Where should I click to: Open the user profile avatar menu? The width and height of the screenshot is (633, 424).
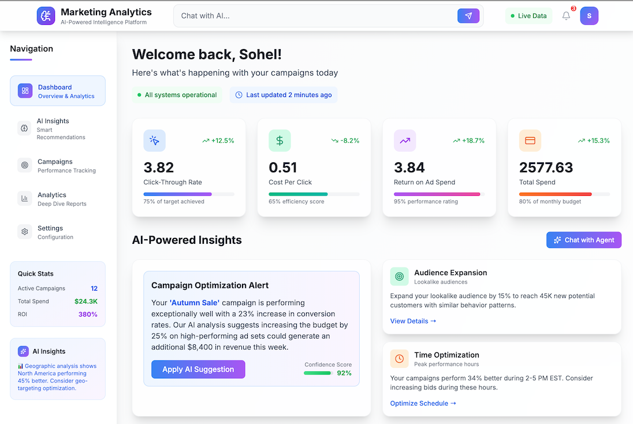(589, 16)
